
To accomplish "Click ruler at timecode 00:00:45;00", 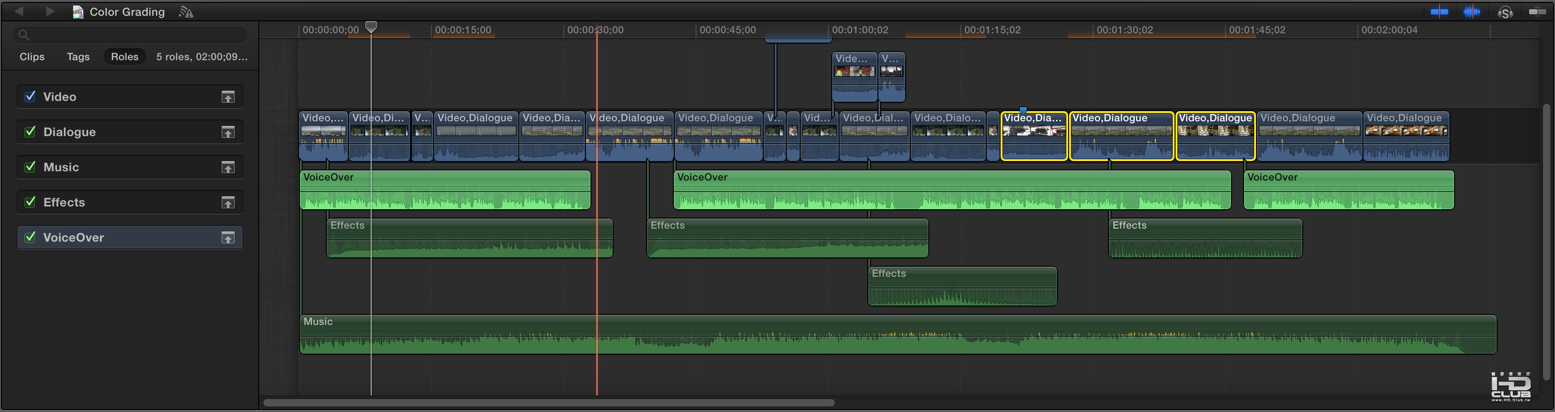I will pyautogui.click(x=728, y=30).
